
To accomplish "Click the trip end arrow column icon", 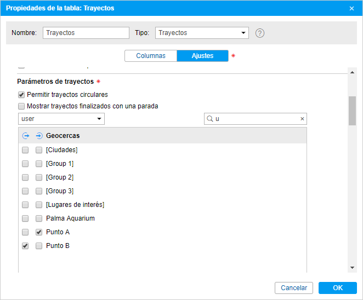I will [x=39, y=136].
